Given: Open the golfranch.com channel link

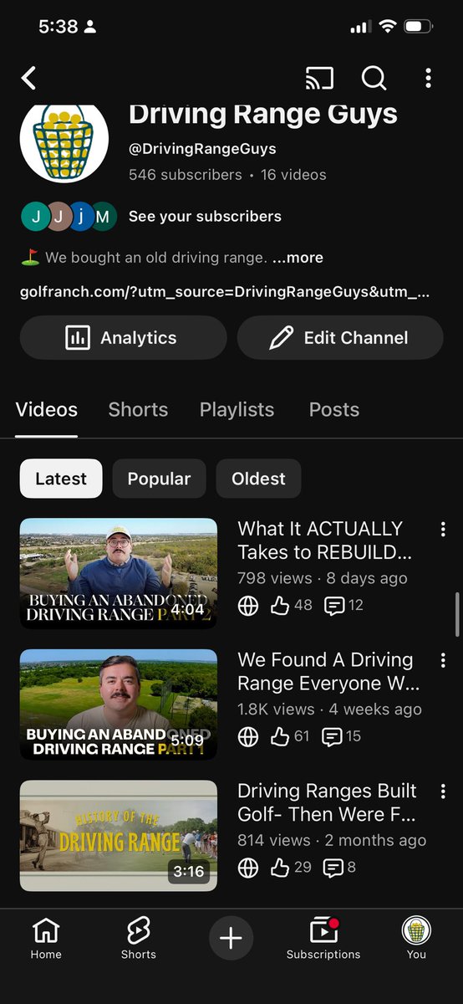Looking at the screenshot, I should point(225,293).
